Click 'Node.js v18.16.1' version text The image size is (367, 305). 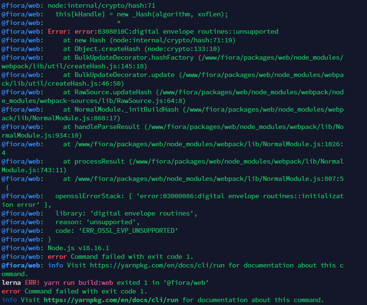click(x=78, y=248)
